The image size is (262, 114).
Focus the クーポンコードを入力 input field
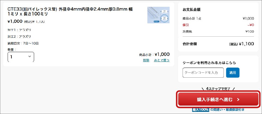pos(203,73)
